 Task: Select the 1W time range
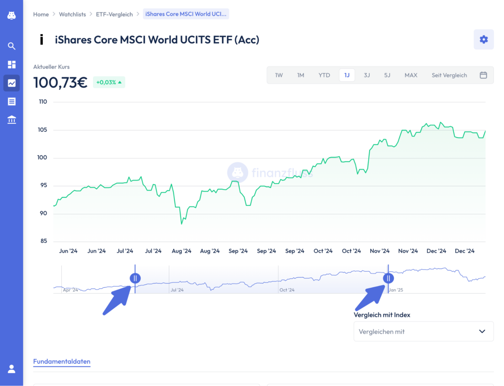click(279, 75)
